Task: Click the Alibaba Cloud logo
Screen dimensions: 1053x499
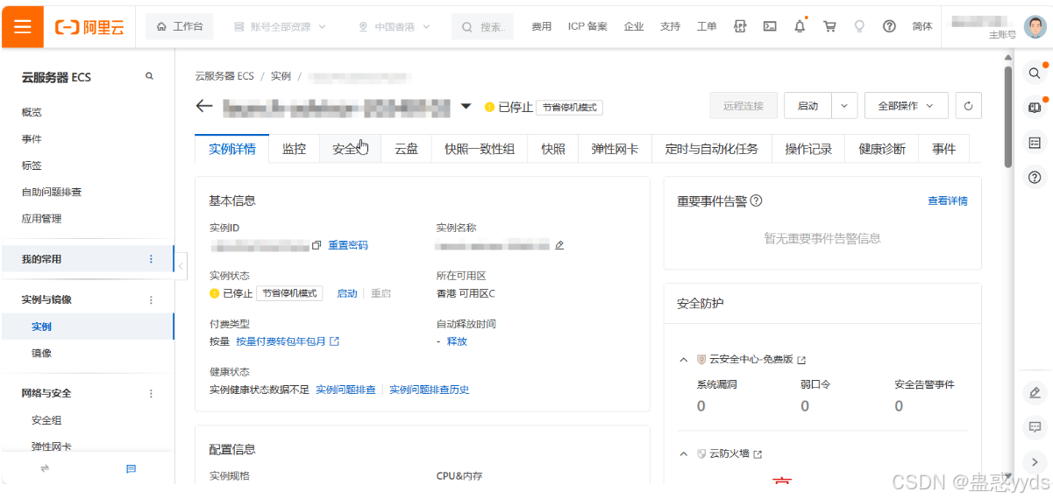Action: (x=89, y=27)
